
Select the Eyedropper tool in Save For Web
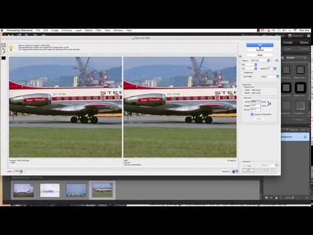(x=3, y=52)
